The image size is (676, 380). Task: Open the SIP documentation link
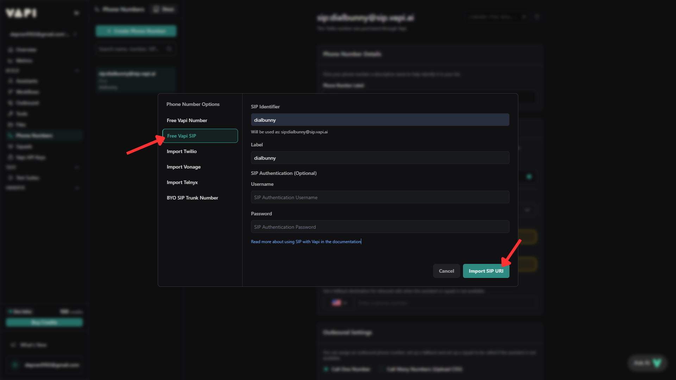(x=306, y=241)
